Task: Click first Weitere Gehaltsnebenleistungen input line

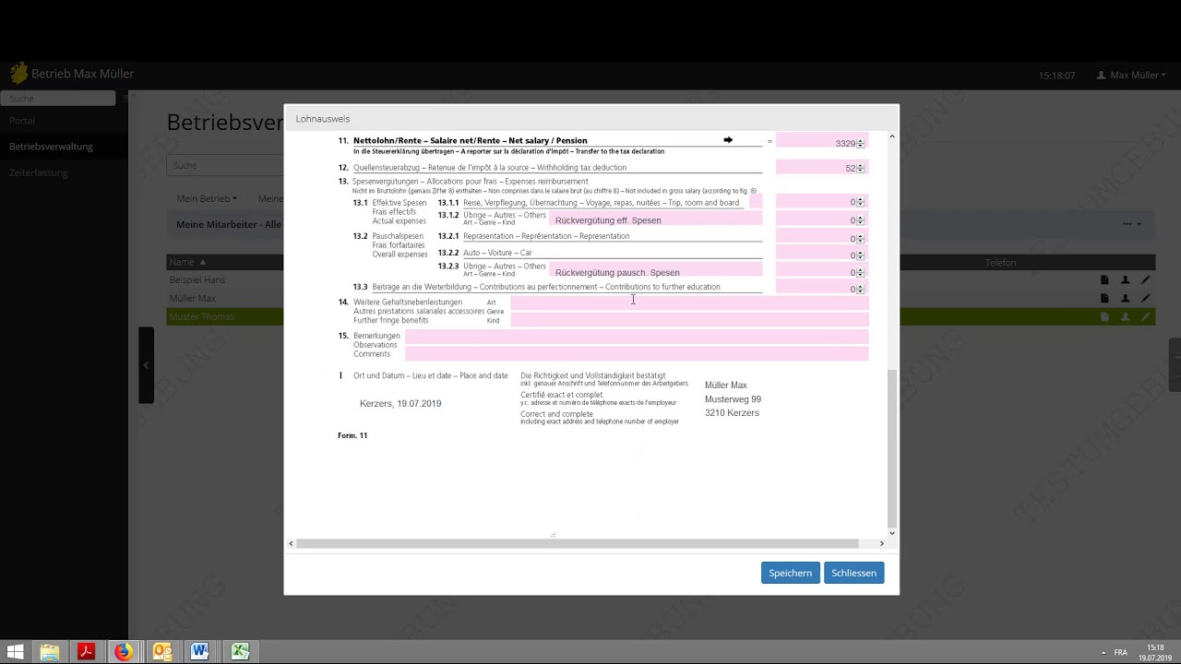Action: (689, 303)
